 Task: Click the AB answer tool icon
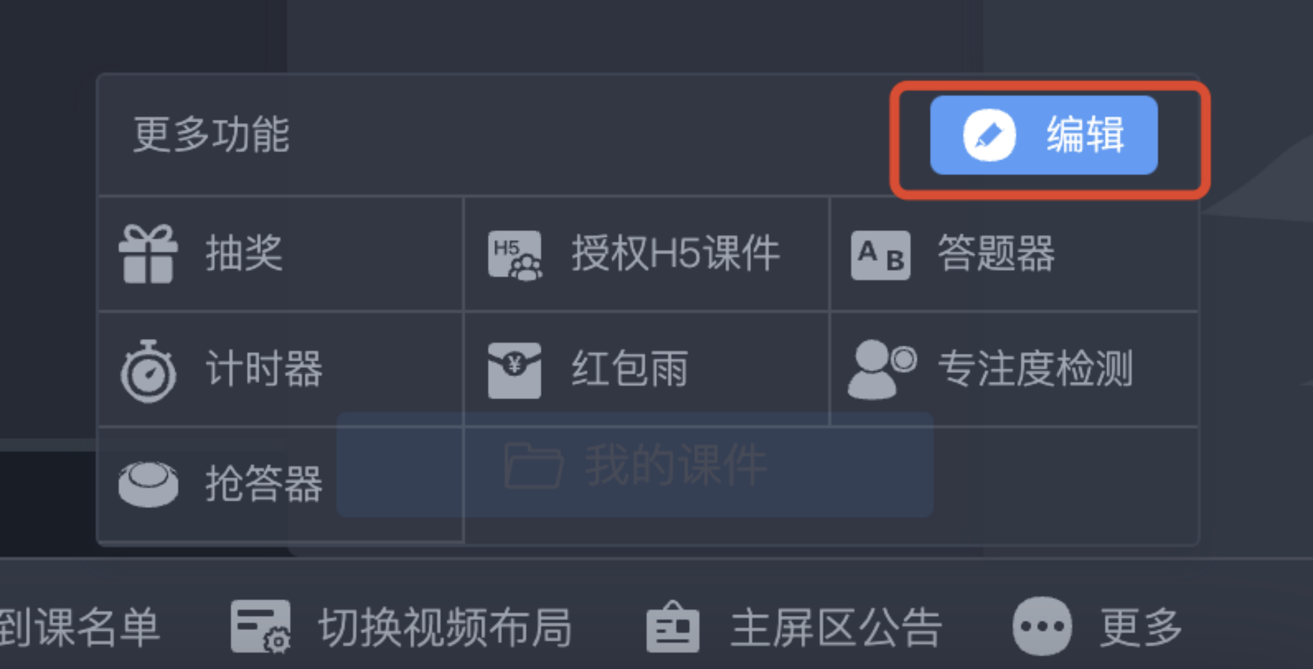click(x=880, y=255)
